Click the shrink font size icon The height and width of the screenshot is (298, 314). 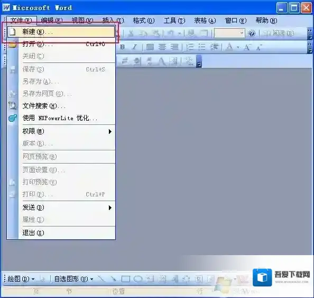click(x=259, y=48)
